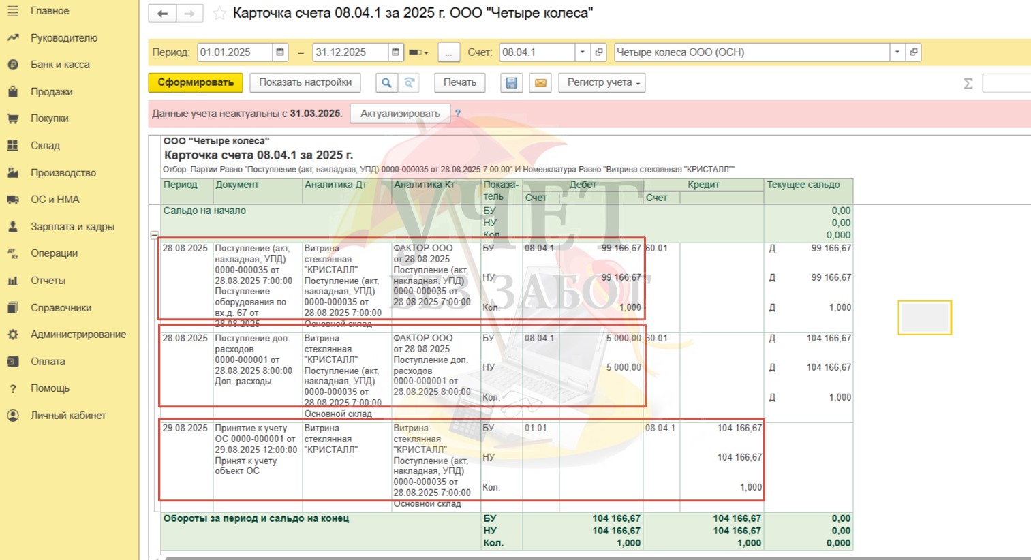Select the 5 000,00 debit БУ cell
The width and height of the screenshot is (1031, 560).
[601, 339]
